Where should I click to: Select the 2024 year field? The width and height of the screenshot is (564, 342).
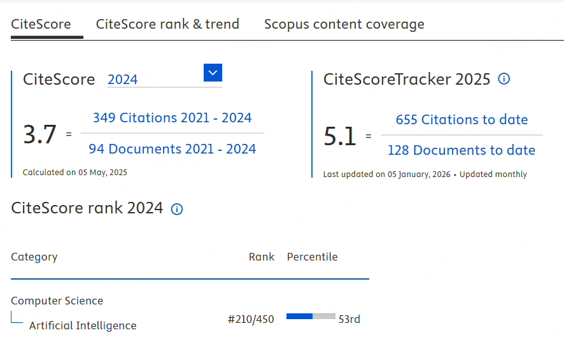click(154, 80)
